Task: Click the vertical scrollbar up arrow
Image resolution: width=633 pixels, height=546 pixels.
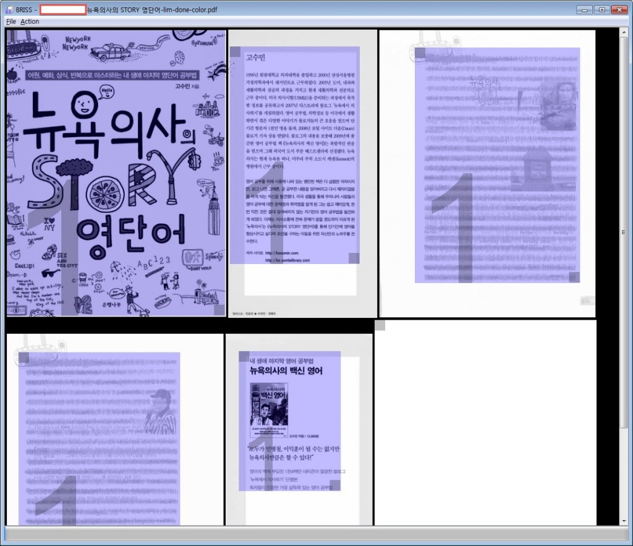Action: (624, 32)
